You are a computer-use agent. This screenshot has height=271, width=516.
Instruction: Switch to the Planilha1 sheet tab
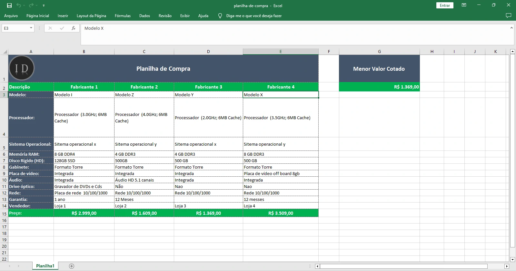click(x=45, y=266)
